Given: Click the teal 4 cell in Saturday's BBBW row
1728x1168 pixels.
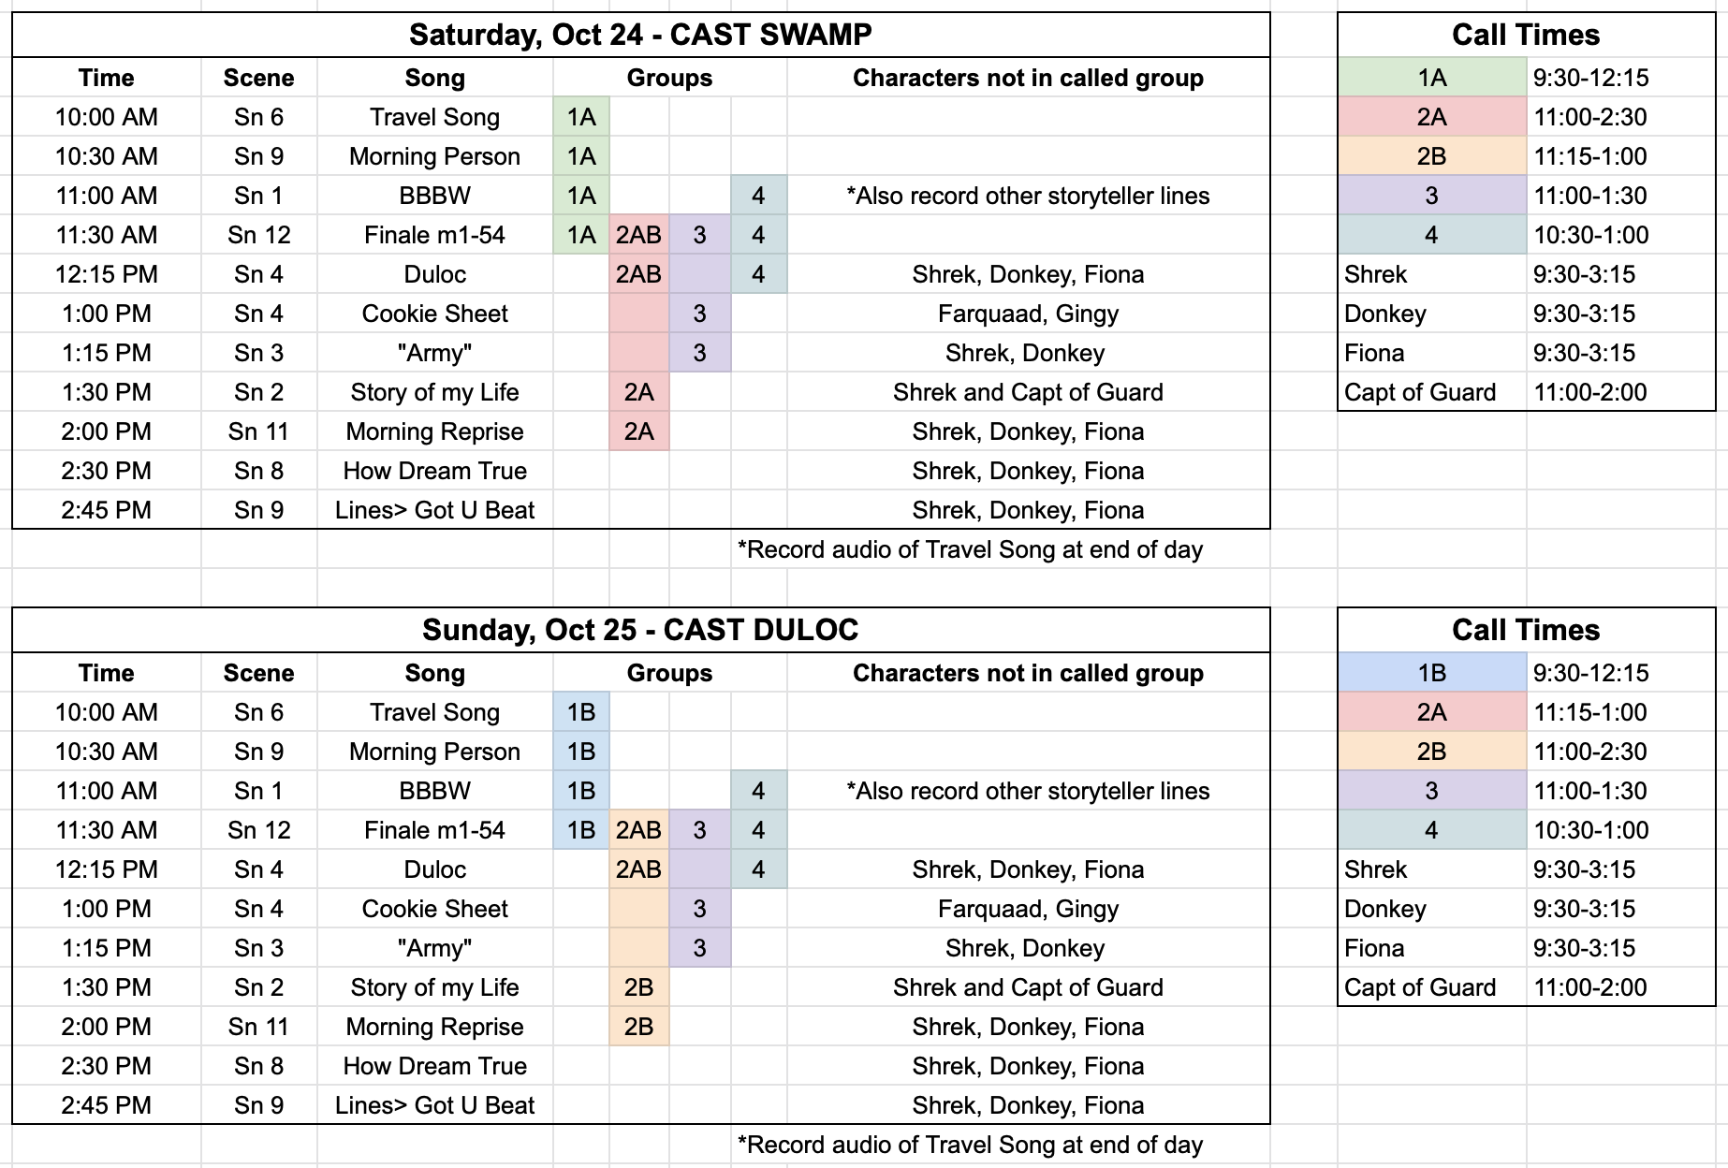Looking at the screenshot, I should pos(758,196).
